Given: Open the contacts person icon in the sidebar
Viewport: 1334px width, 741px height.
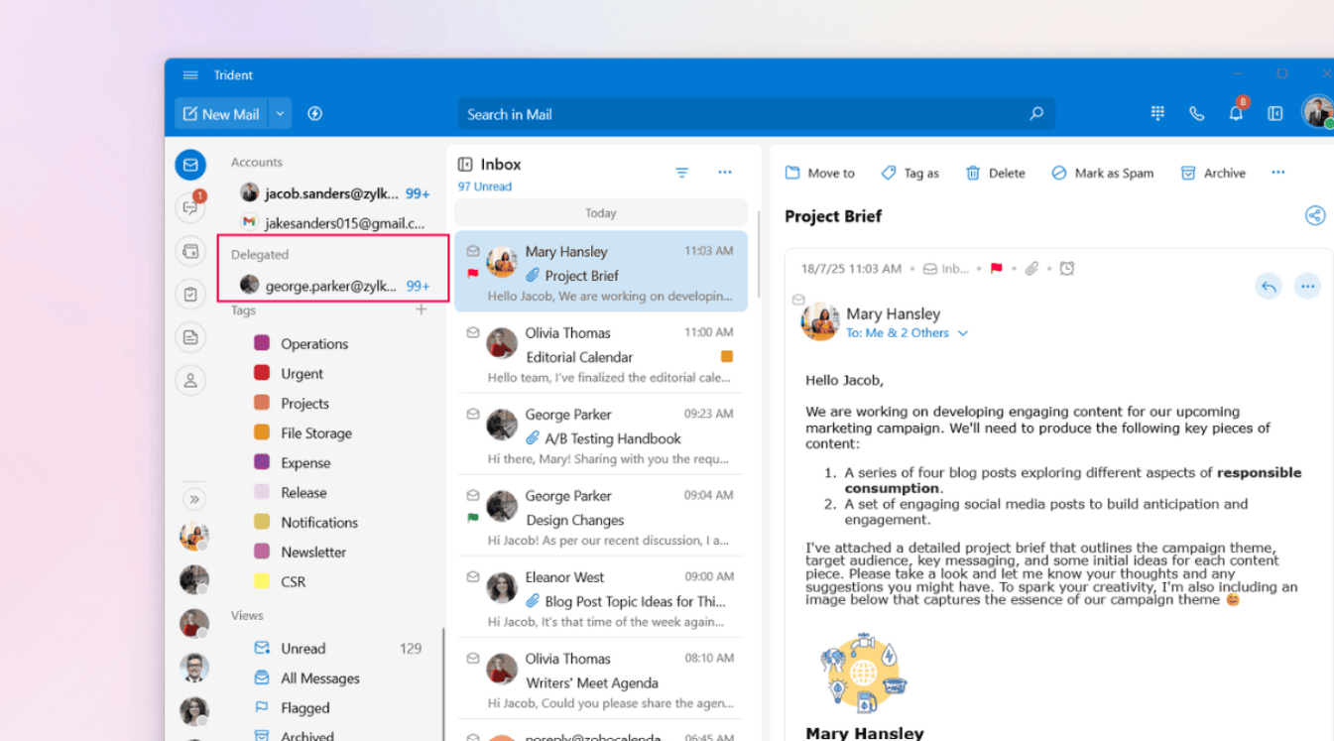Looking at the screenshot, I should click(190, 380).
